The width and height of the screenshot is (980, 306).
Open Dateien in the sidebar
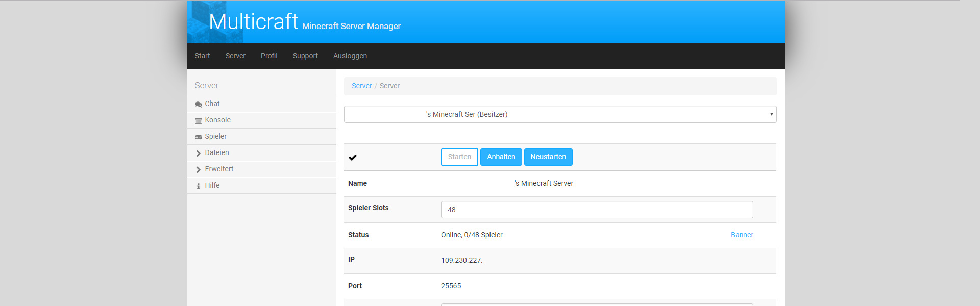pyautogui.click(x=262, y=152)
